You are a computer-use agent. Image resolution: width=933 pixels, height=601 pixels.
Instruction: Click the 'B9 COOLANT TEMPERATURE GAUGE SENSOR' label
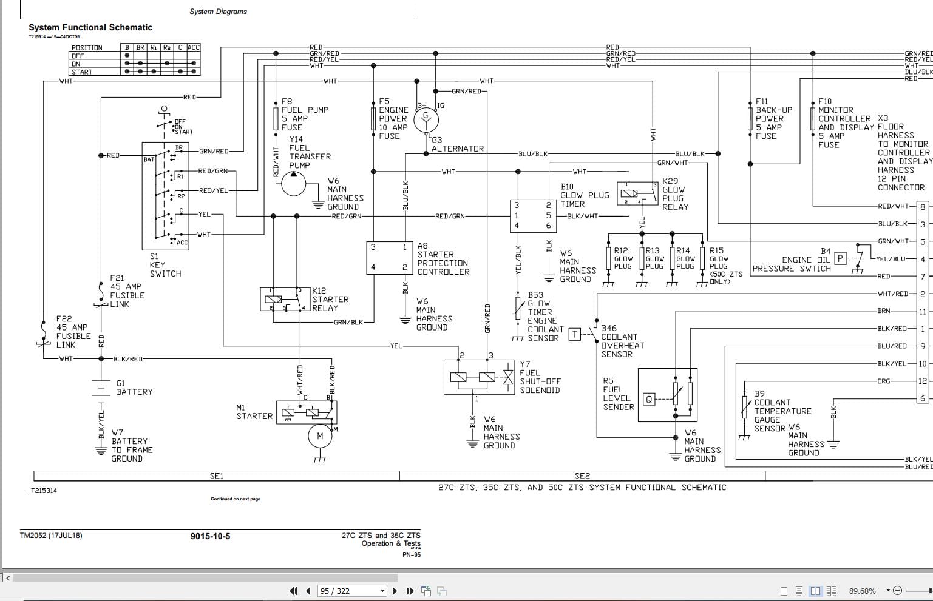(782, 411)
